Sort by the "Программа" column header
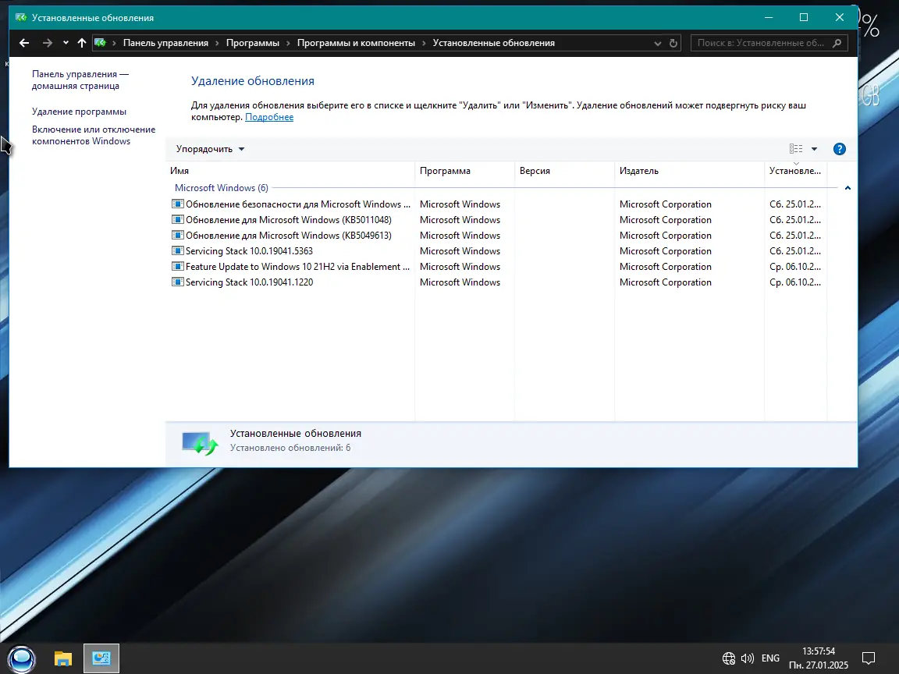This screenshot has width=899, height=674. click(464, 171)
